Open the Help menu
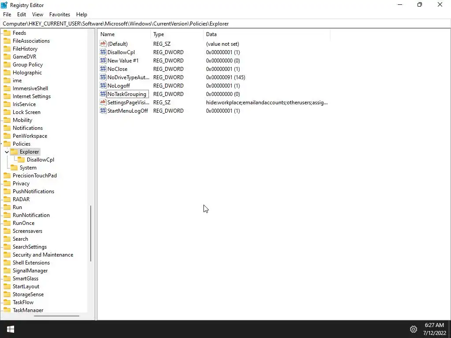Viewport: 451px width, 338px height. point(81,15)
